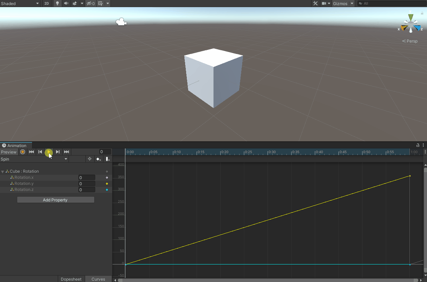The height and width of the screenshot is (282, 427).
Task: Click Rotation.z cyan key diamond
Action: [107, 190]
